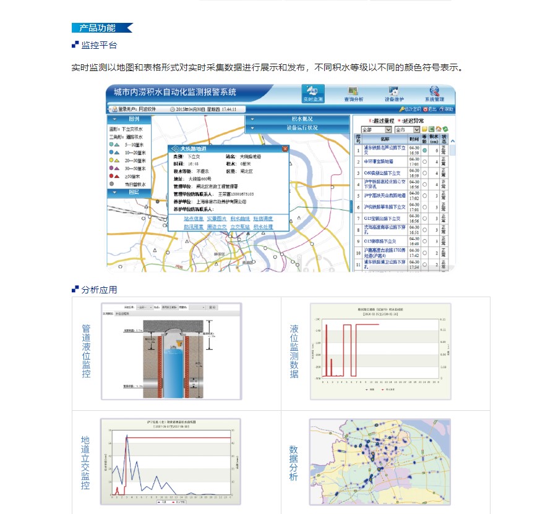Open the 防汛预案 link in popup
This screenshot has height=514, width=553.
(193, 227)
